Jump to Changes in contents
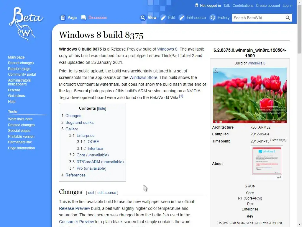This screenshot has height=227, width=302. tap(73, 116)
